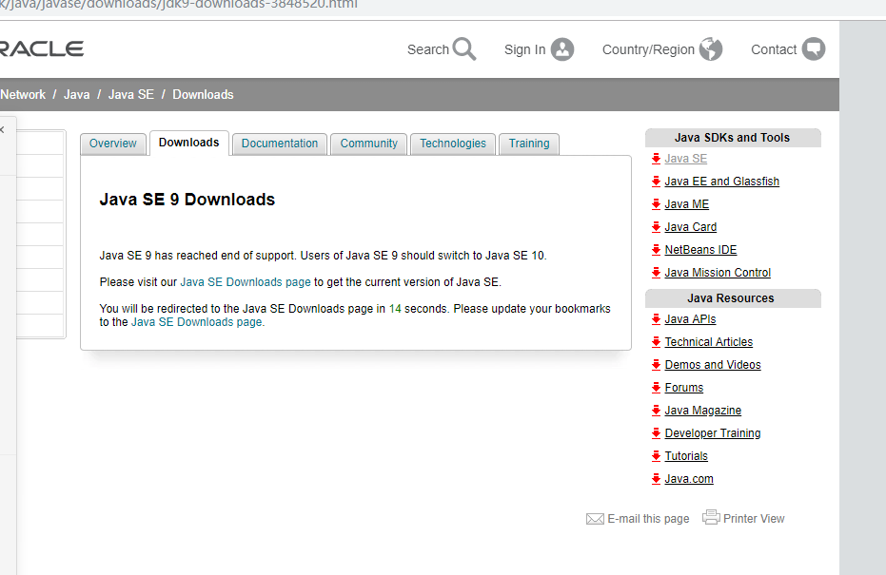Open the Community tab
Image resolution: width=886 pixels, height=575 pixels.
(369, 144)
